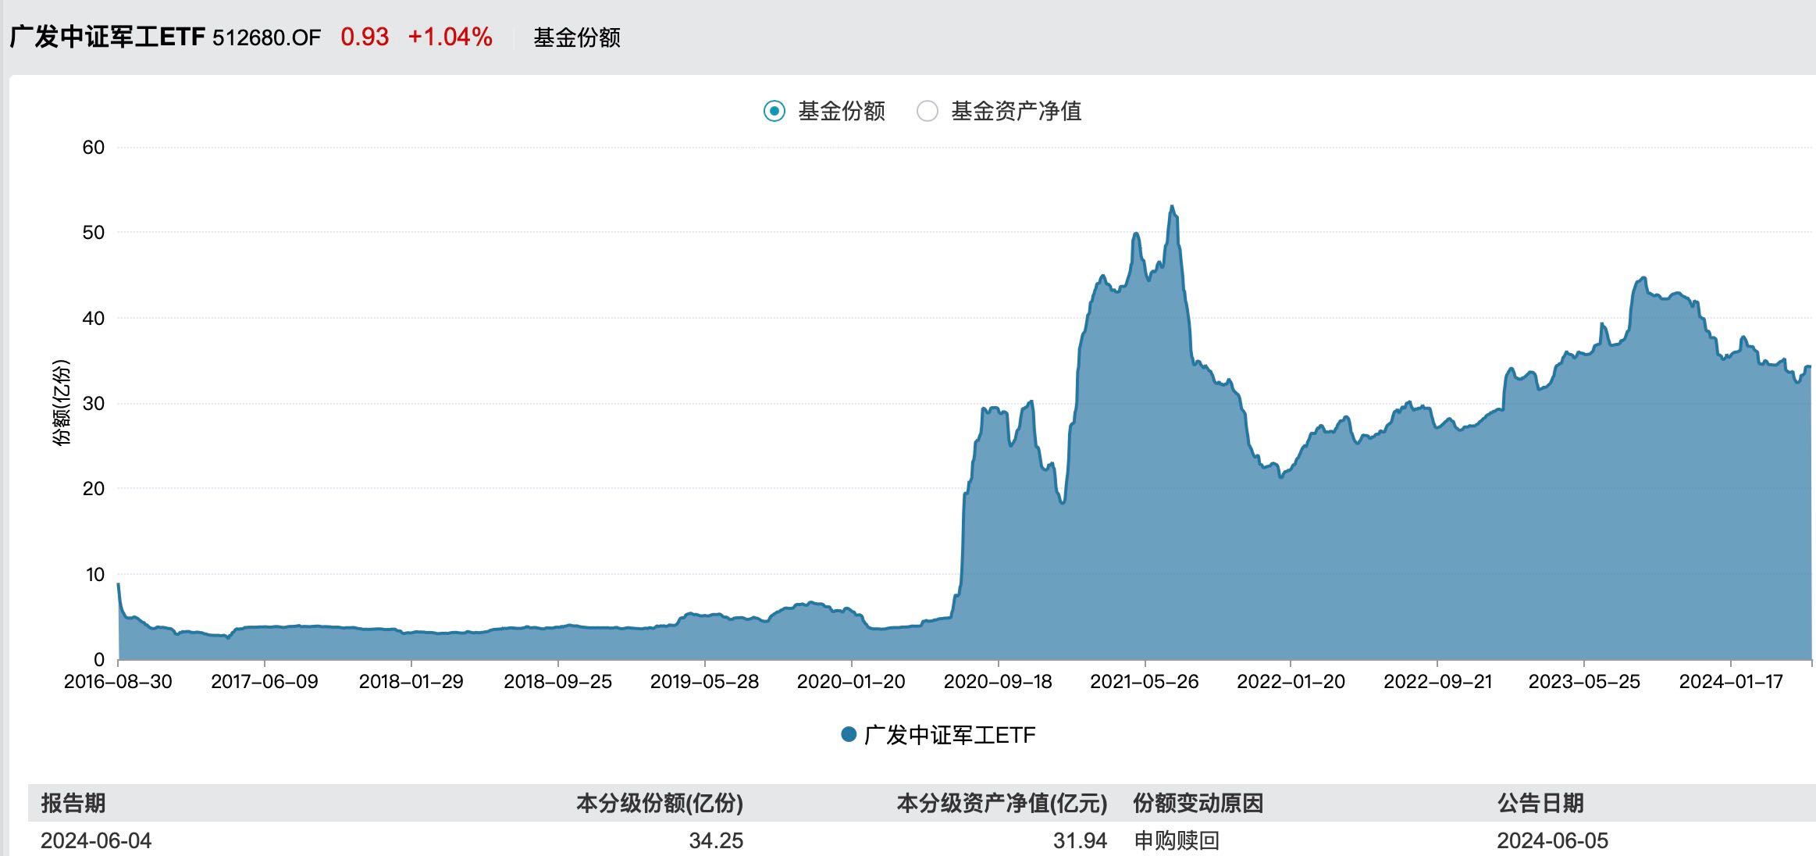Click y-axis value 20
Viewport: 1816px width, 856px height.
click(93, 488)
